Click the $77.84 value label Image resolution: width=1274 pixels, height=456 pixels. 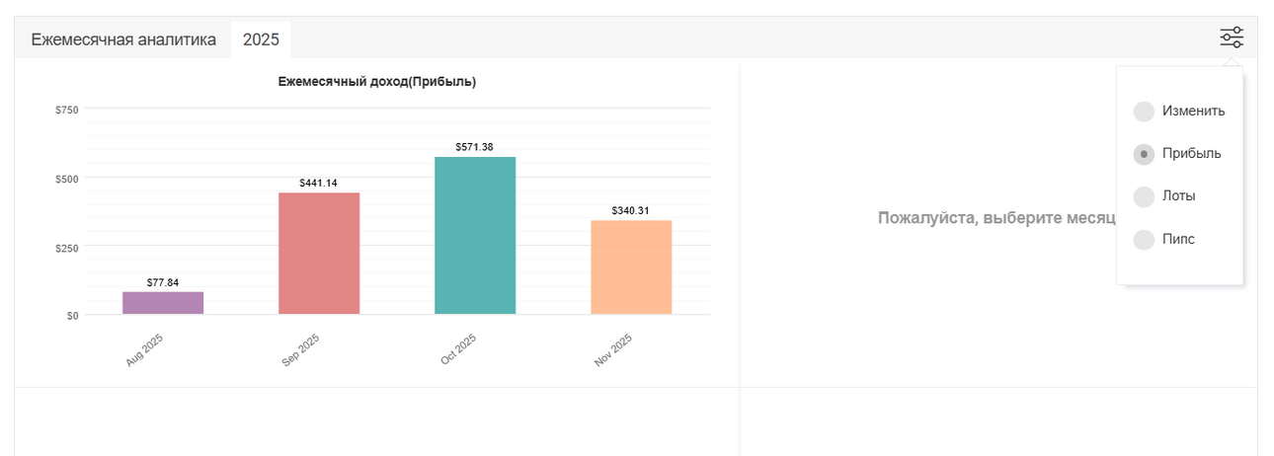(x=163, y=282)
